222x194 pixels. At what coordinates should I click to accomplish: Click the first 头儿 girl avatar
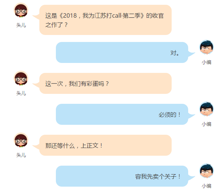[21, 10]
